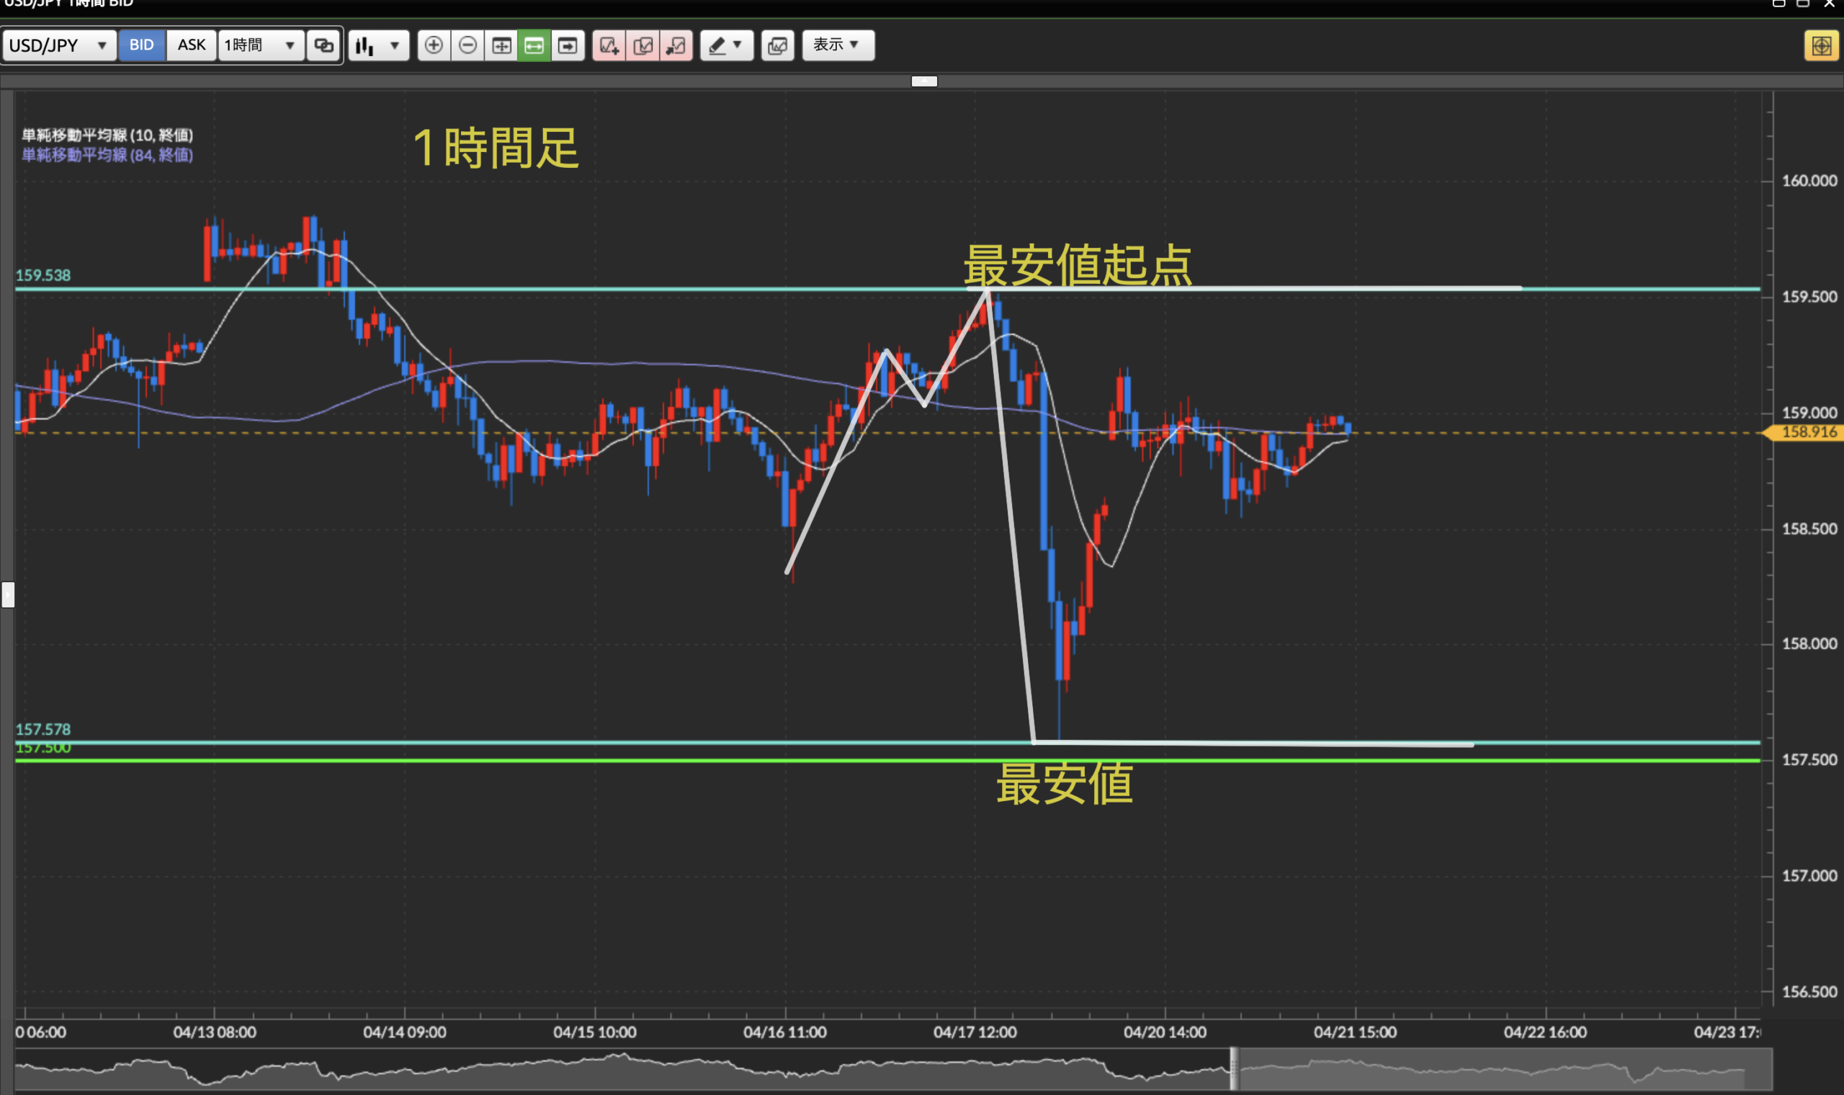Click the left-edge side panel expand handle
This screenshot has height=1095, width=1844.
7,595
